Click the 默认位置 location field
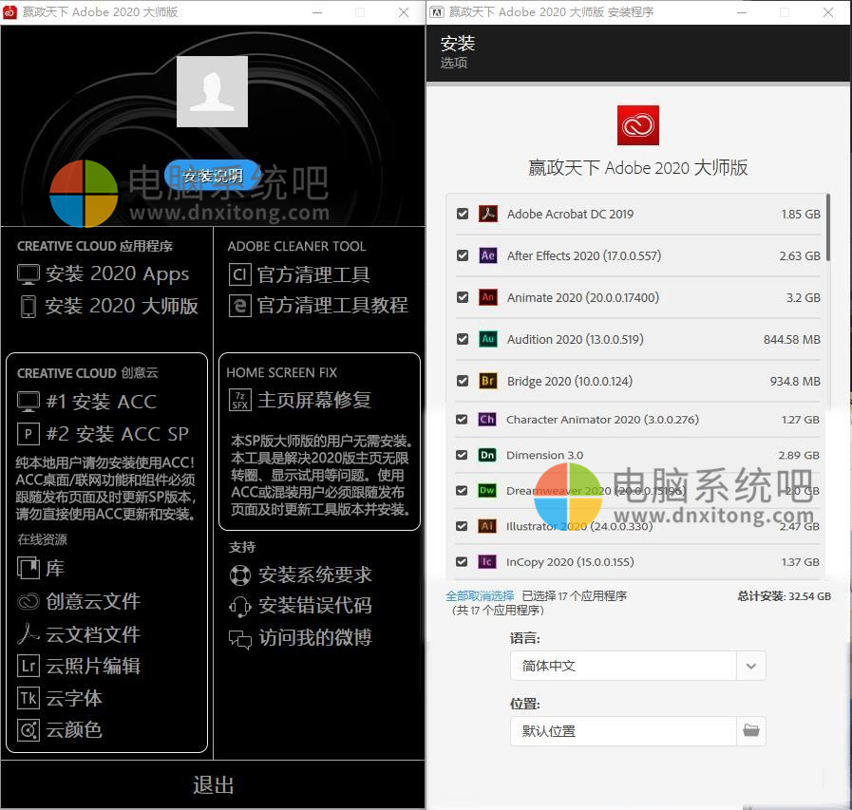Screen dimensions: 852x810 (x=623, y=731)
